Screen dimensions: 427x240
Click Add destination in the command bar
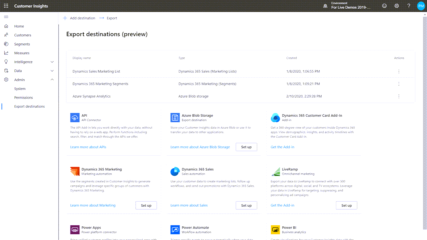79,18
